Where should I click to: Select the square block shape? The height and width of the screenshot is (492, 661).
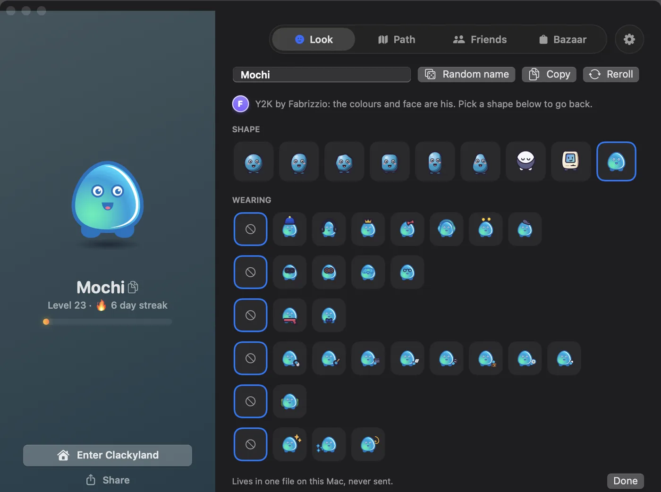(390, 161)
